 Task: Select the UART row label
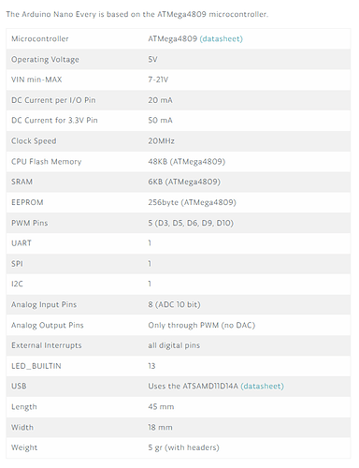click(x=22, y=243)
